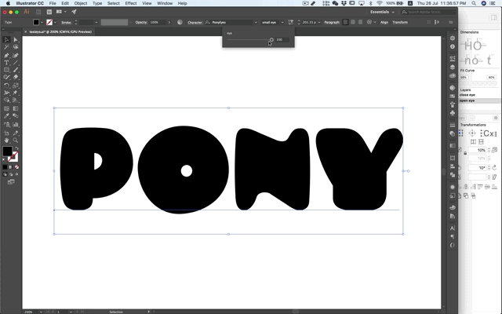Align paragraph text left
This screenshot has width=502, height=314.
coord(345,22)
